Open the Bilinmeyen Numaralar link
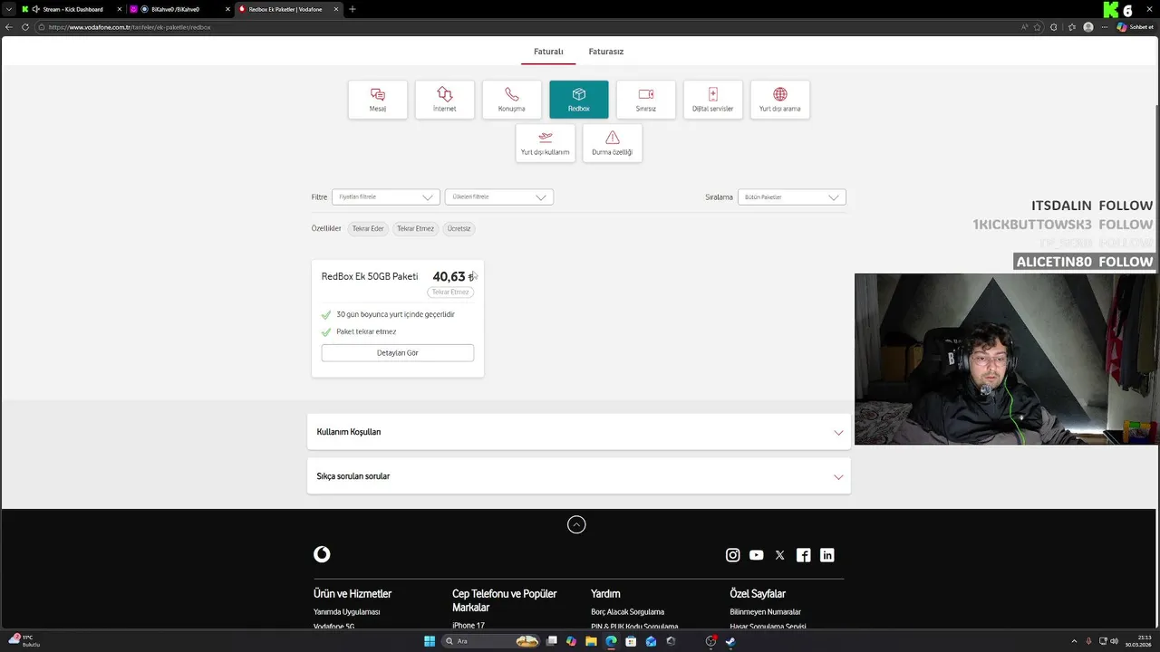 (x=766, y=612)
